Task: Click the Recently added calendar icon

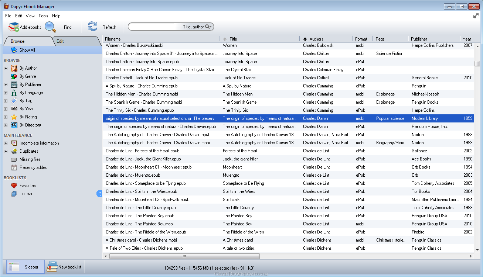Action: [14, 167]
